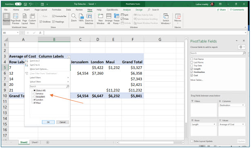Click the Select All corner triangle
Viewport: 251px width, 148px height.
click(6, 40)
